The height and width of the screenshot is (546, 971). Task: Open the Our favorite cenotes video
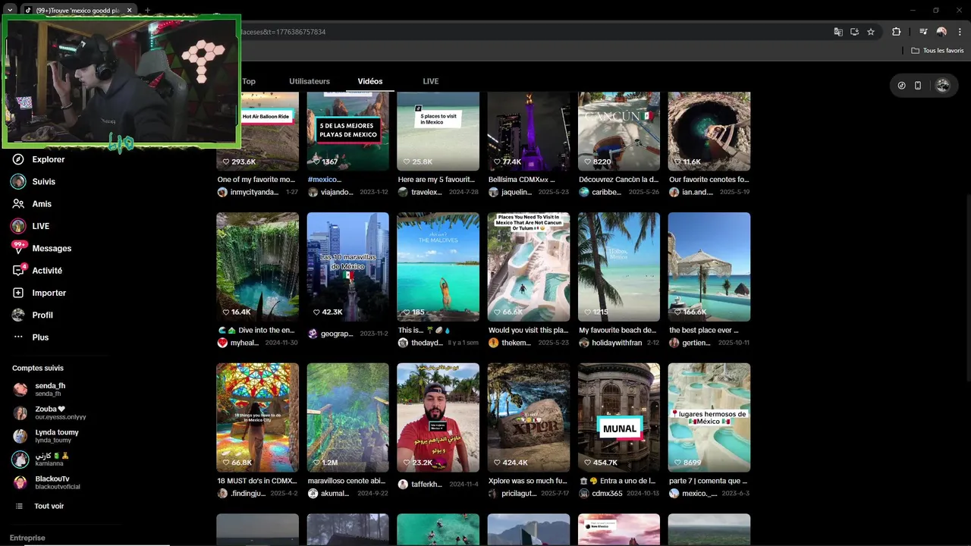[x=709, y=131]
